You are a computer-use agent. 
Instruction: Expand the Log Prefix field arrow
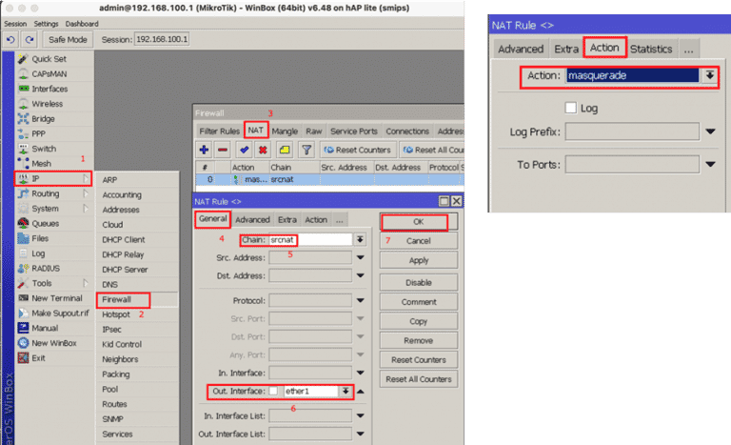point(712,131)
